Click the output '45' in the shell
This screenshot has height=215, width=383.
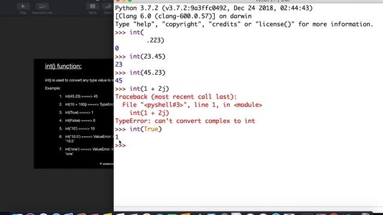click(118, 81)
